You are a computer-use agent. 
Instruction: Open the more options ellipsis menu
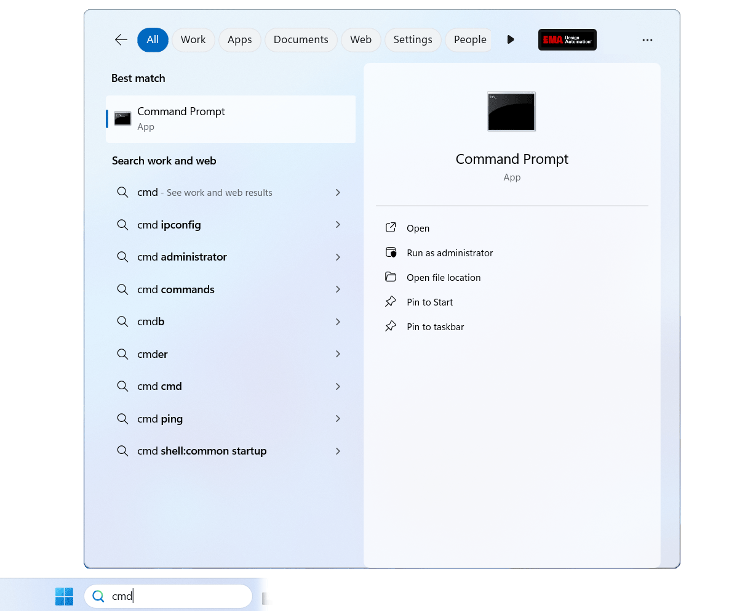click(647, 39)
